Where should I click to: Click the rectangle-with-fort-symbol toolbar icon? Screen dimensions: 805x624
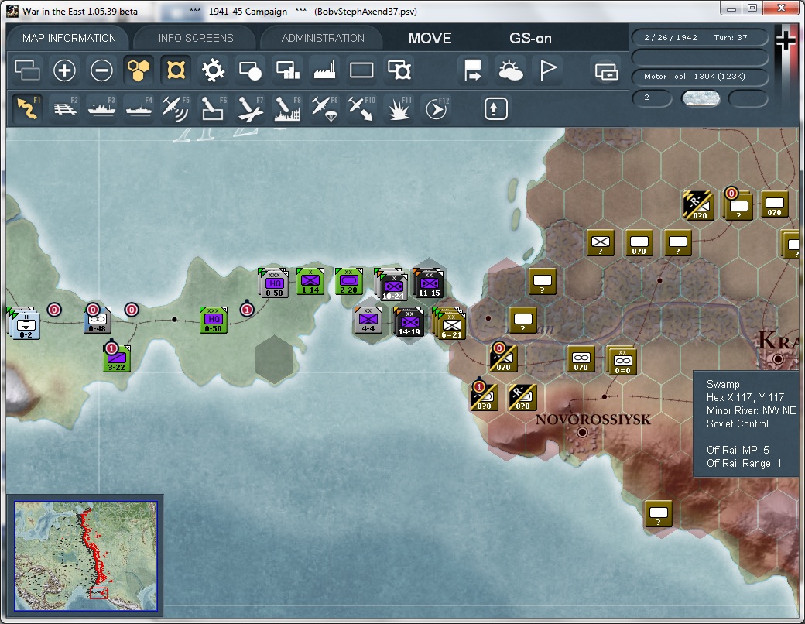tap(399, 70)
